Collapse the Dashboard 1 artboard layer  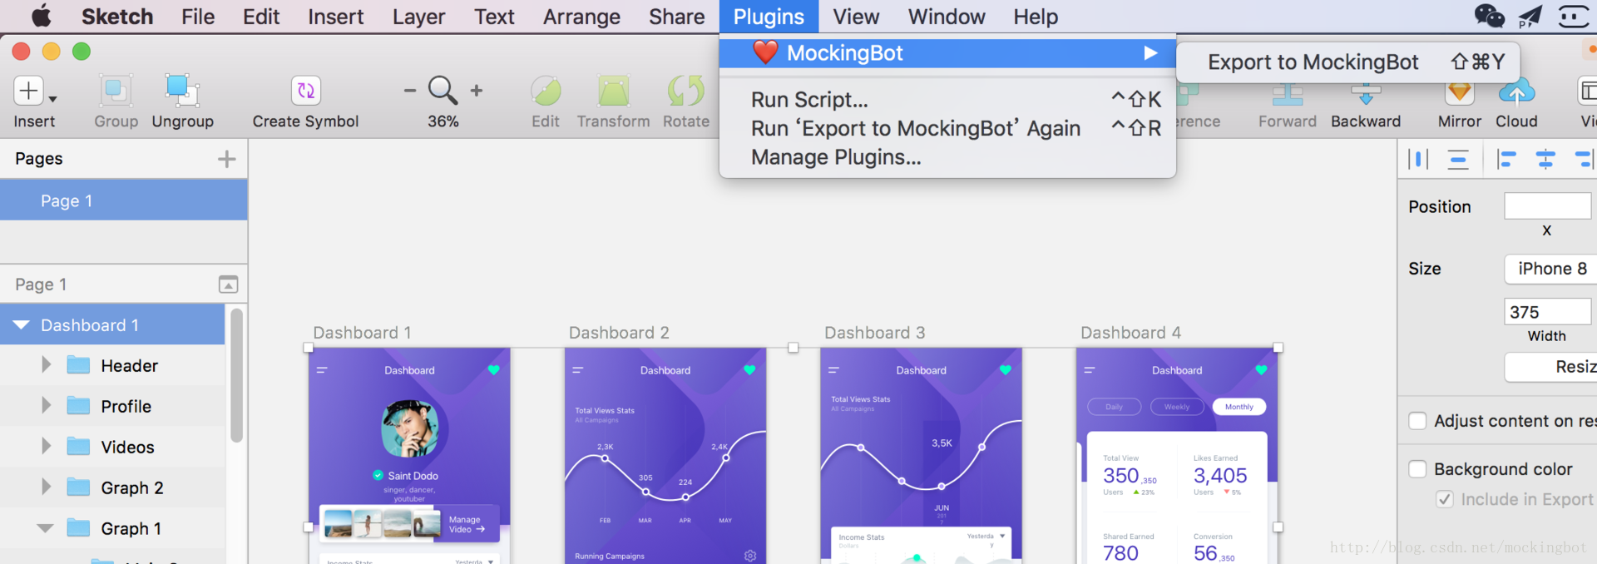pyautogui.click(x=21, y=325)
